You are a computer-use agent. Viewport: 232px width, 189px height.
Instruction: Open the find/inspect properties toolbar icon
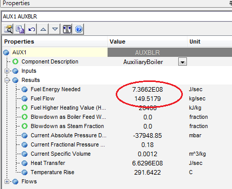[8, 29]
